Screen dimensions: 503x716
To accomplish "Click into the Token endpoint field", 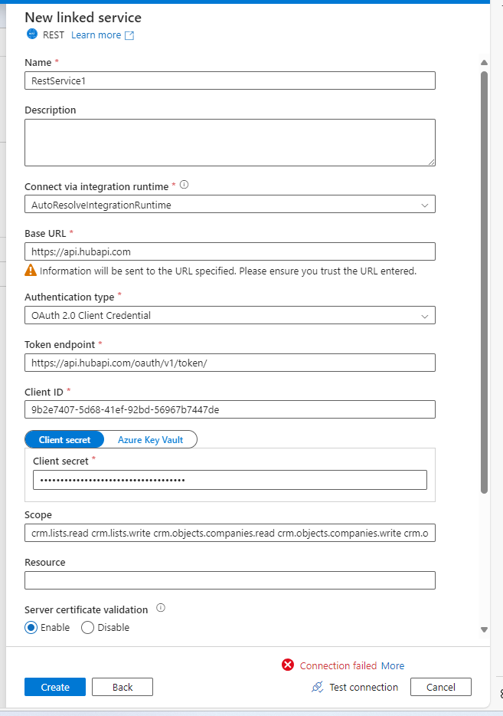I will pyautogui.click(x=230, y=363).
